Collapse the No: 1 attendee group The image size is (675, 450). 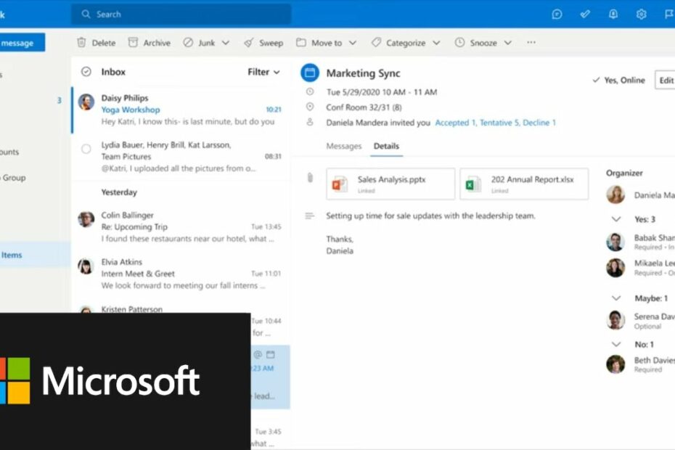click(x=616, y=344)
